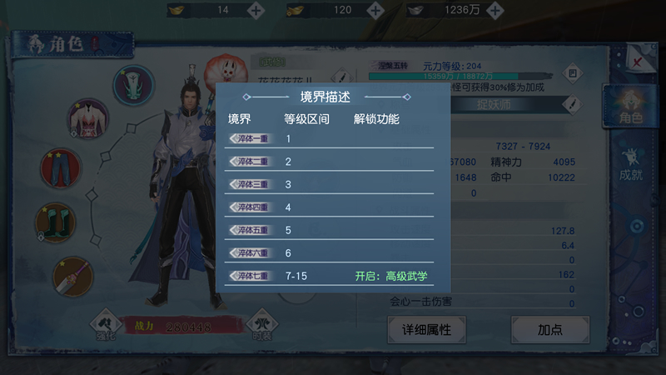Image resolution: width=666 pixels, height=375 pixels.
Task: Edit the 捉妖师 title with the pencil
Action: [x=572, y=105]
